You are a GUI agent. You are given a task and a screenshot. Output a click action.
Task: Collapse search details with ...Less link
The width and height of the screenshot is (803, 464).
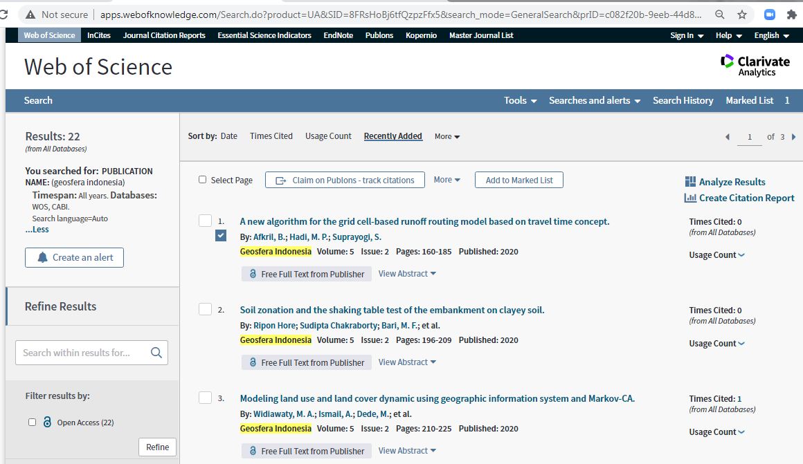pos(37,230)
